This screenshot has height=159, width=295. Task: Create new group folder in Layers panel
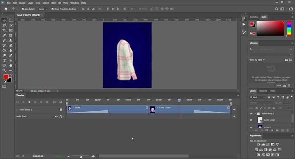coord(277,130)
